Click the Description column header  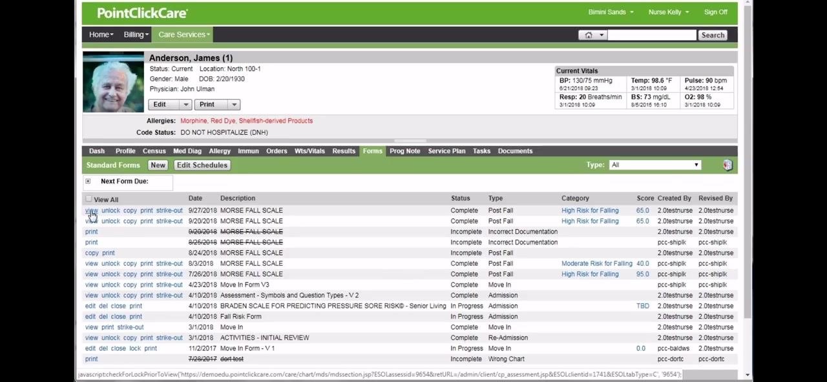pyautogui.click(x=238, y=198)
